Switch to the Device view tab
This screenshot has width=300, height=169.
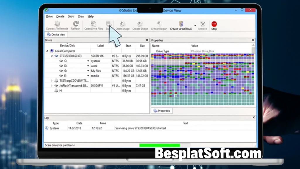point(56,35)
